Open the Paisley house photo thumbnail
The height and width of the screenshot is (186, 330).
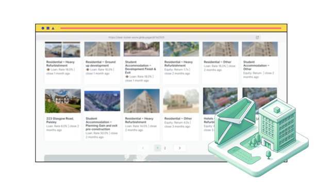(63, 101)
